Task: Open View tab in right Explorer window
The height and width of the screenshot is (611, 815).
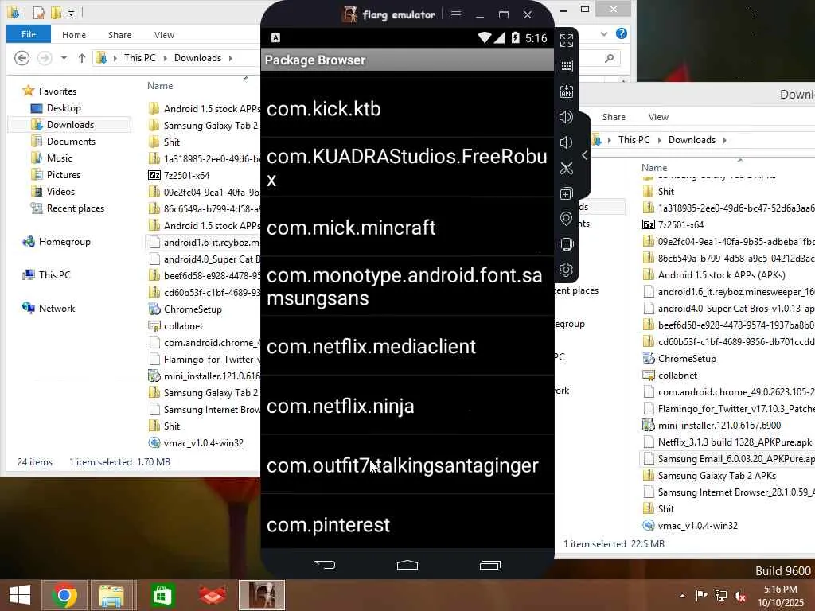Action: pyautogui.click(x=658, y=117)
